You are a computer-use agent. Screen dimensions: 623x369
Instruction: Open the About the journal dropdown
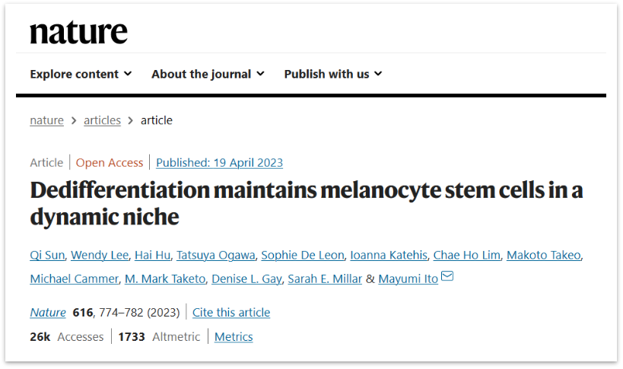point(208,74)
